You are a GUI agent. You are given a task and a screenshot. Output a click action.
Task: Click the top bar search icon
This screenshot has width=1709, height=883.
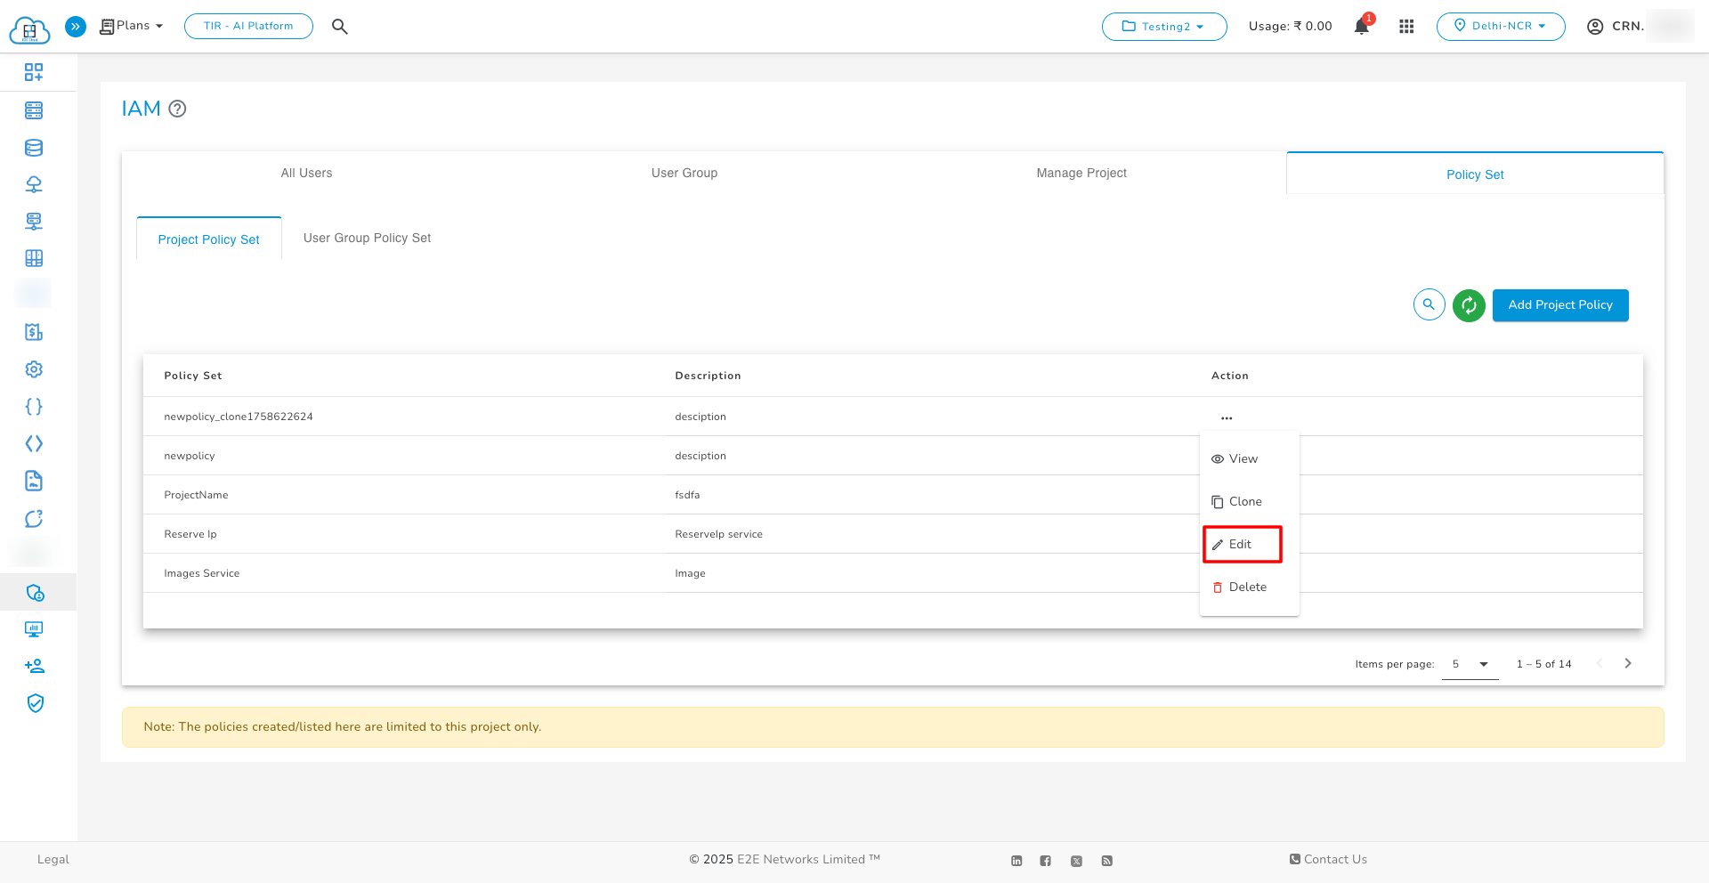339,27
